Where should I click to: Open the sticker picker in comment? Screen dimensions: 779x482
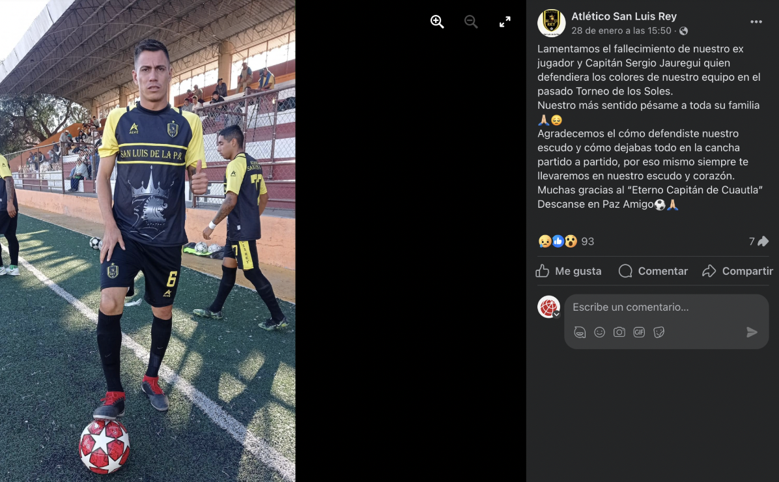[659, 332]
